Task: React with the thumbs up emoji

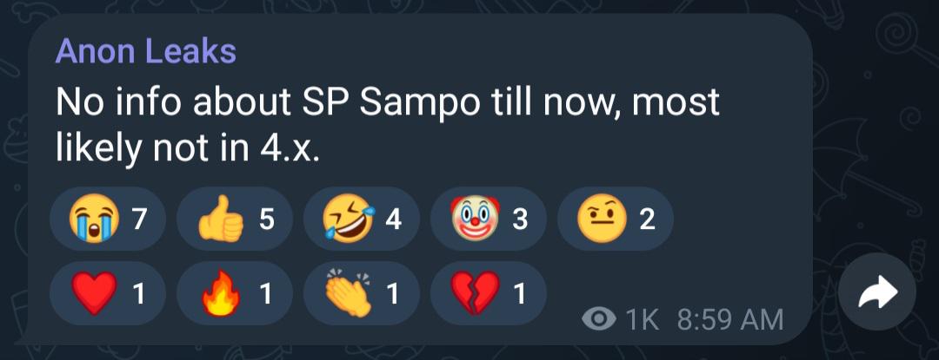Action: click(x=235, y=219)
